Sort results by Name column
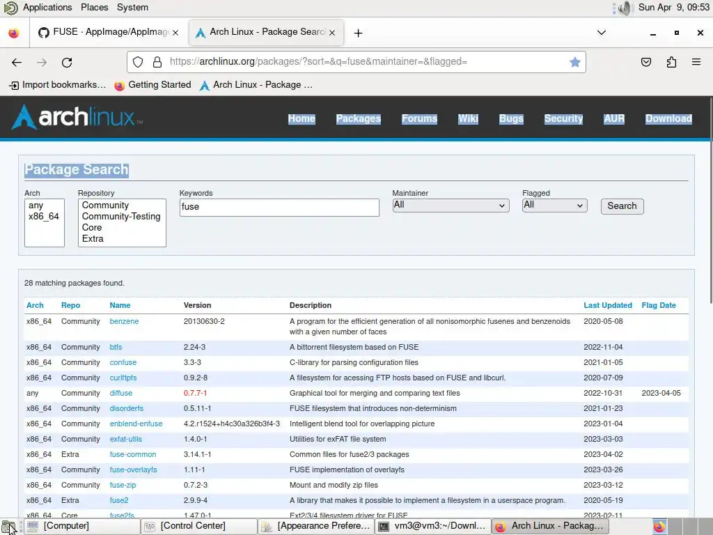Viewport: 713px width, 535px height. [120, 305]
